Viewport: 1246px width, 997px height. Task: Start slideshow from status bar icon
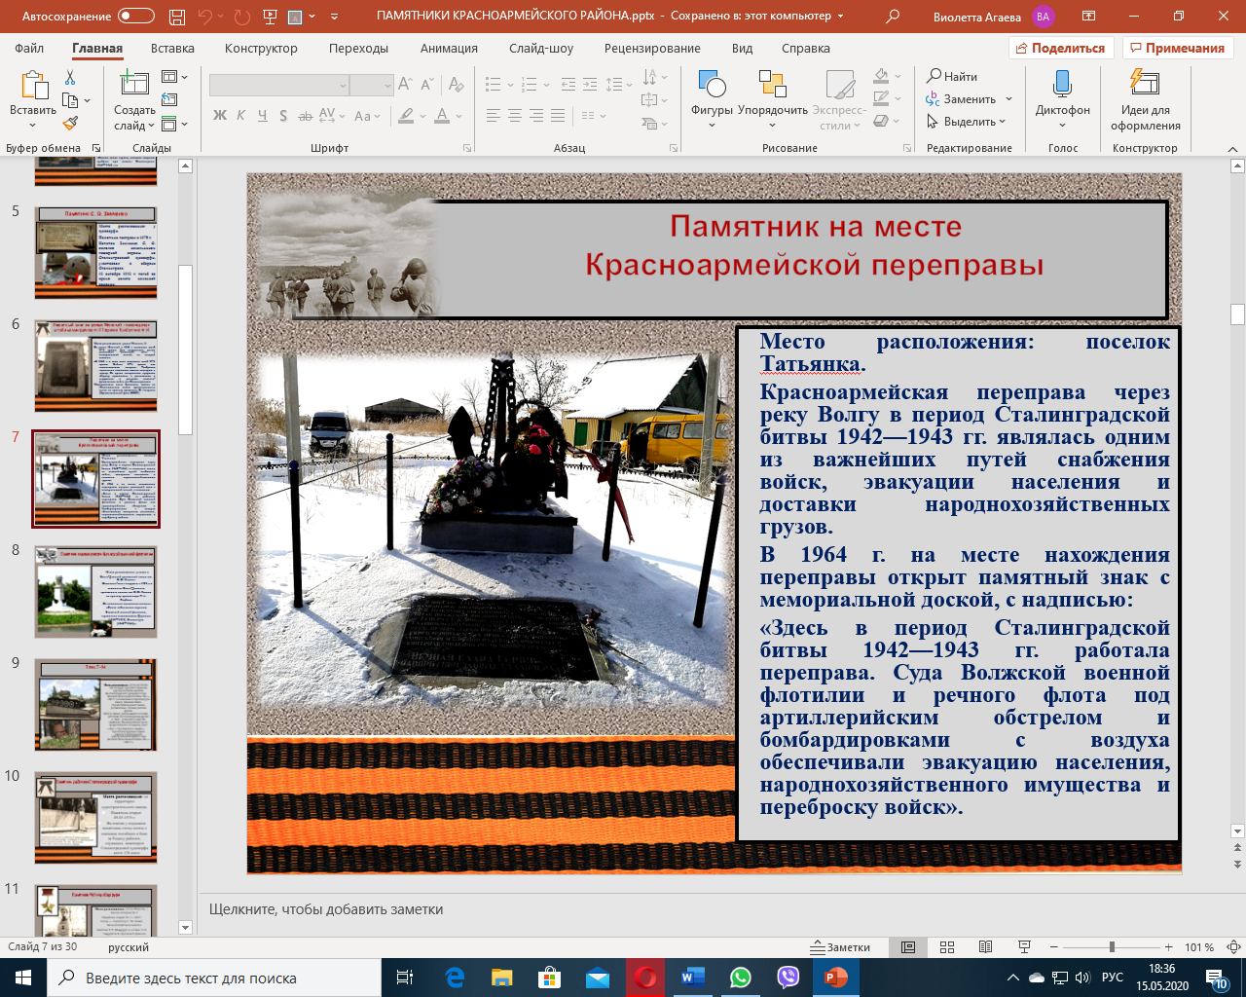1024,947
